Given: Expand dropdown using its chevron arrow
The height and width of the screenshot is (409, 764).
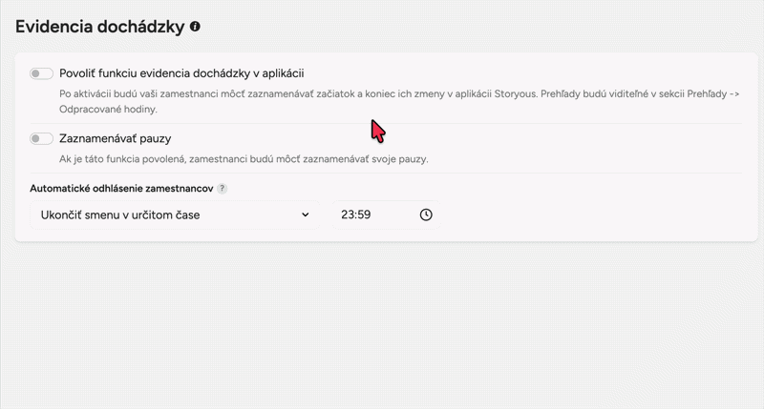Looking at the screenshot, I should (x=305, y=215).
